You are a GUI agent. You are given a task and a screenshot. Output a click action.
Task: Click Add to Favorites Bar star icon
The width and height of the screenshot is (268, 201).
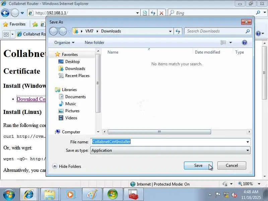(35, 24)
